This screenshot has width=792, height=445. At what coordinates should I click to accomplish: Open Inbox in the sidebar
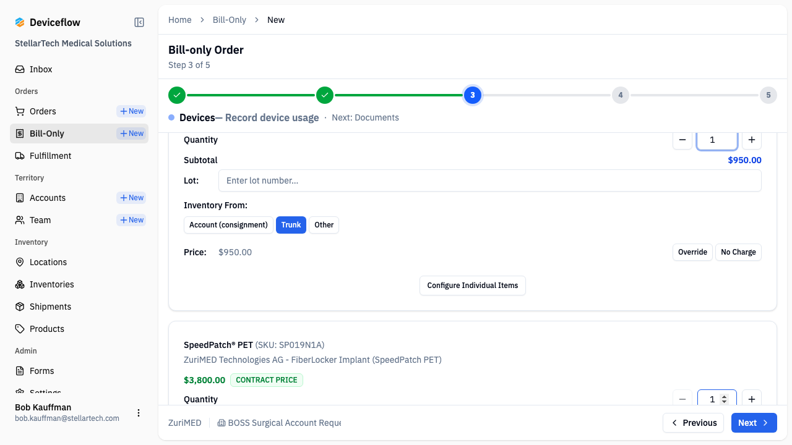[x=79, y=69]
